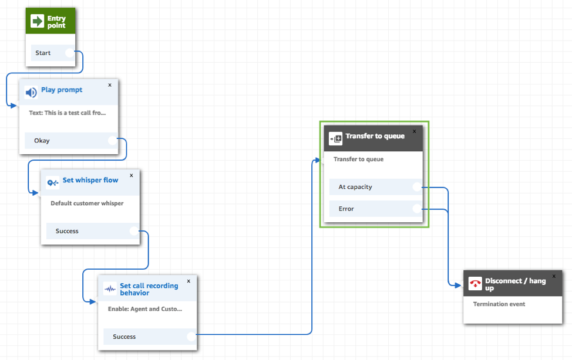Click the waveform icon on Set call recording behavior

click(x=108, y=288)
